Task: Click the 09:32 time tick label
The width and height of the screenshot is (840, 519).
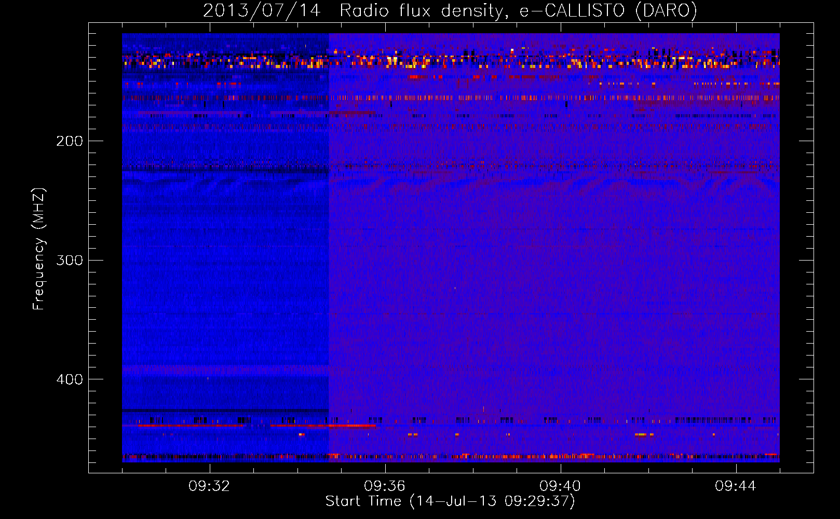Action: pyautogui.click(x=209, y=486)
